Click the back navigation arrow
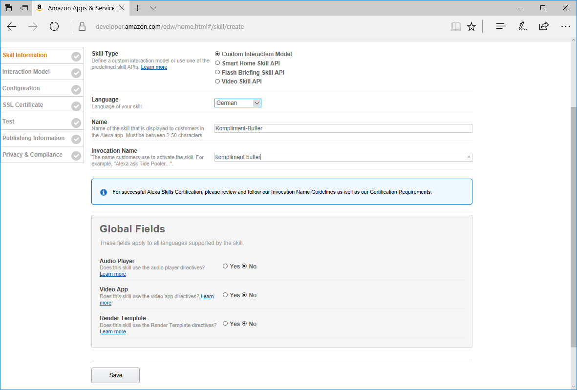 pos(12,27)
